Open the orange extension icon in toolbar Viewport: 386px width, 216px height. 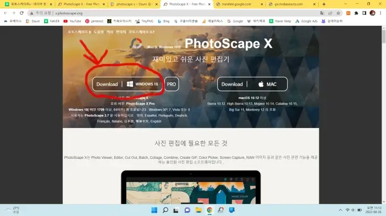[x=348, y=13]
